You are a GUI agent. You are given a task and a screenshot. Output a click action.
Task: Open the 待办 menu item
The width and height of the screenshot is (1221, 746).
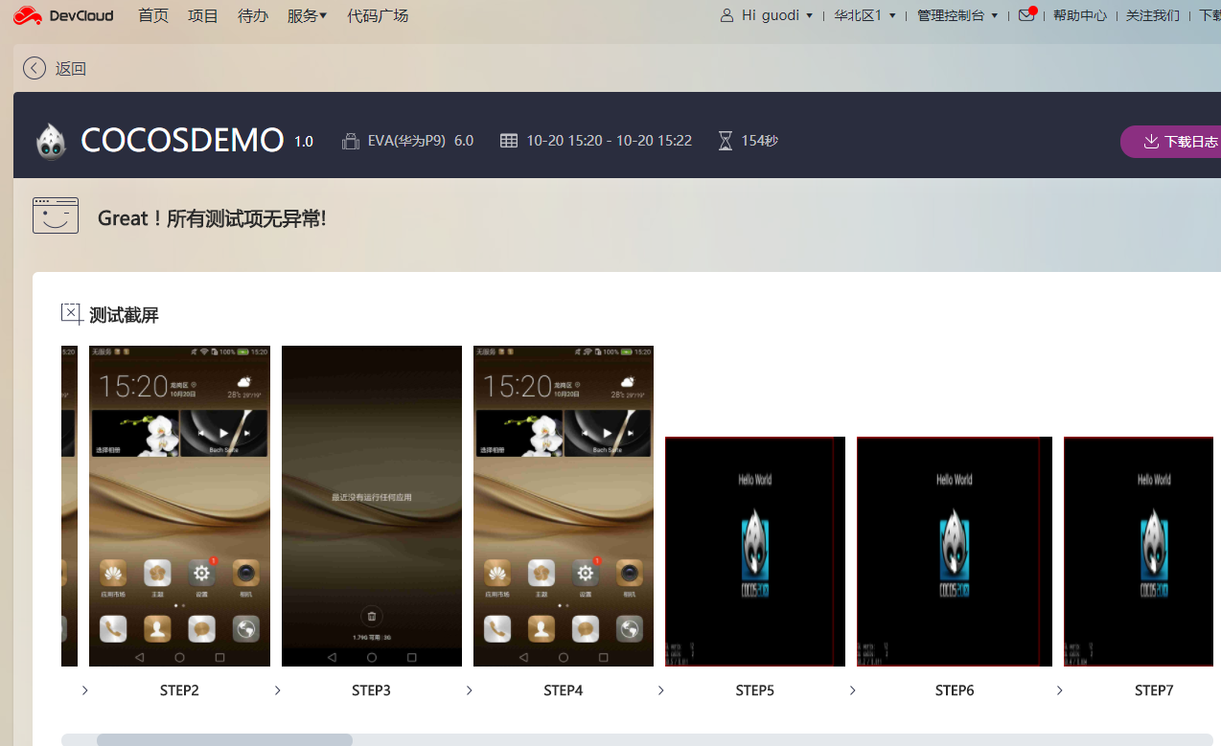point(253,15)
